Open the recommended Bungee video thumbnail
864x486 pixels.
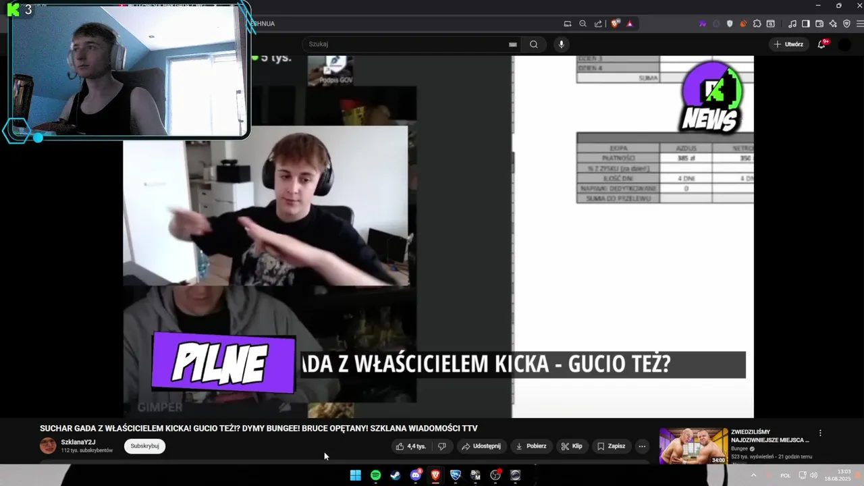coord(693,446)
